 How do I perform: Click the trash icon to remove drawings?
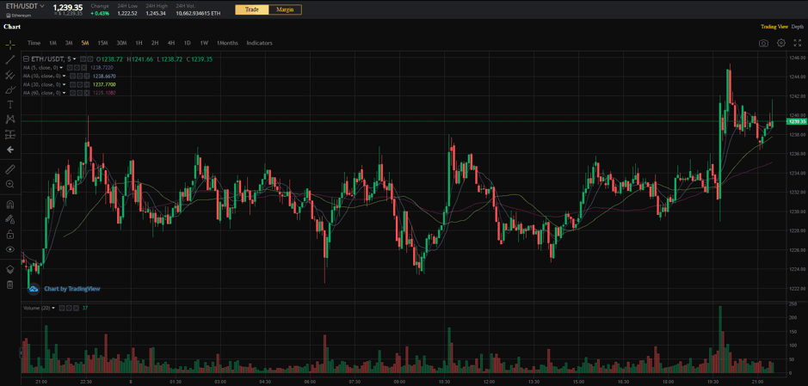10,285
